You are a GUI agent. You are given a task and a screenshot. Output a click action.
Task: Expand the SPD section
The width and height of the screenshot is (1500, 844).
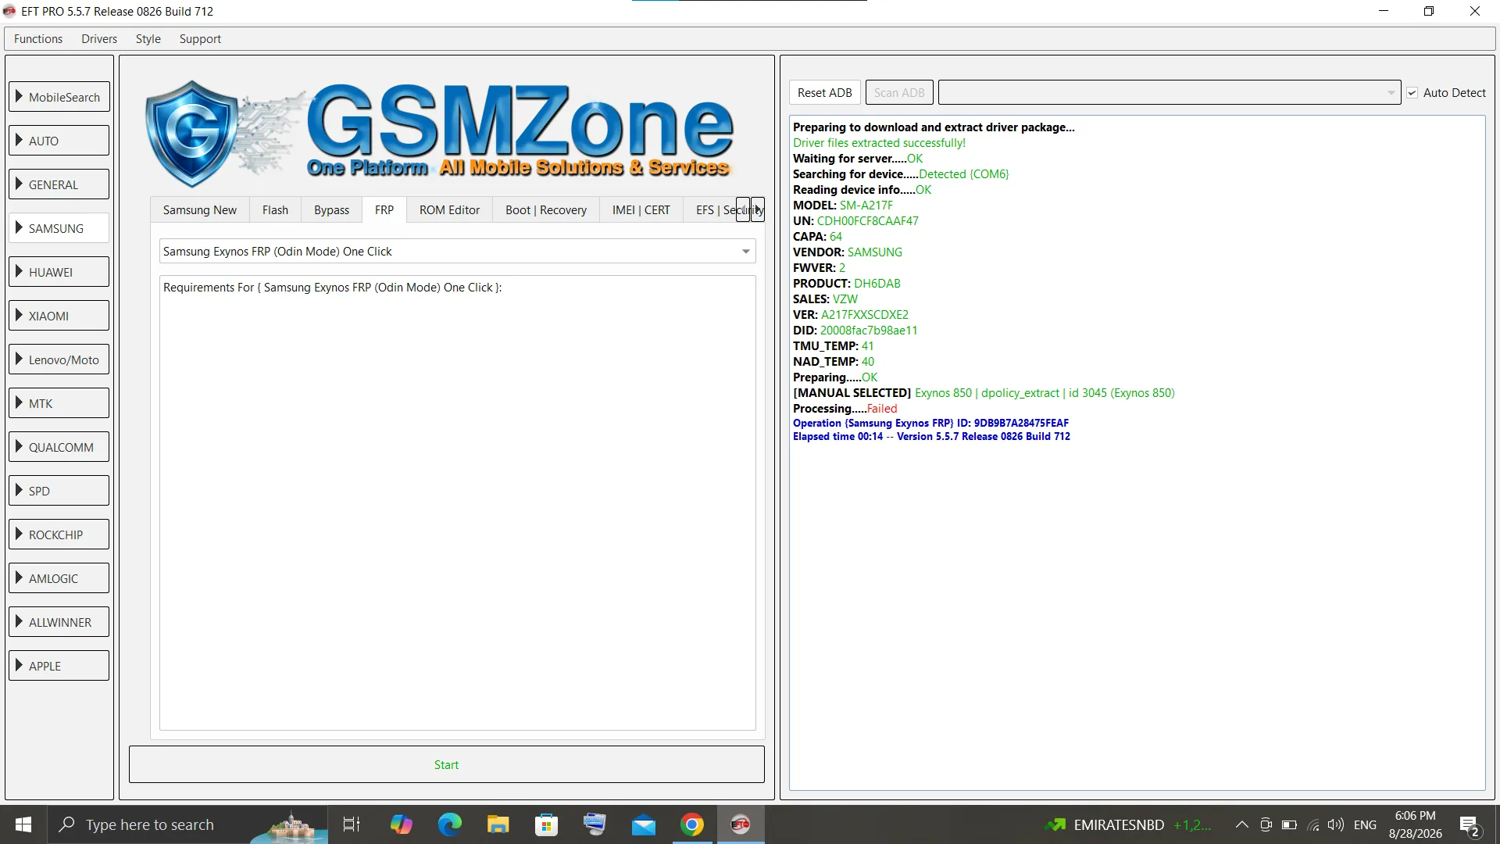pyautogui.click(x=59, y=491)
